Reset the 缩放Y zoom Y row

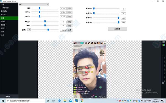pyautogui.click(x=70, y=16)
